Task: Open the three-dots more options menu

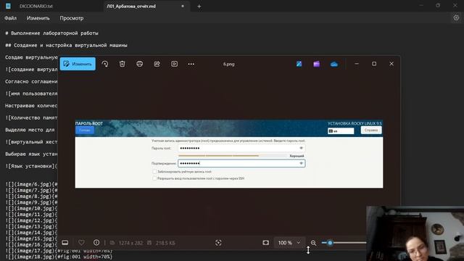Action: [x=191, y=64]
